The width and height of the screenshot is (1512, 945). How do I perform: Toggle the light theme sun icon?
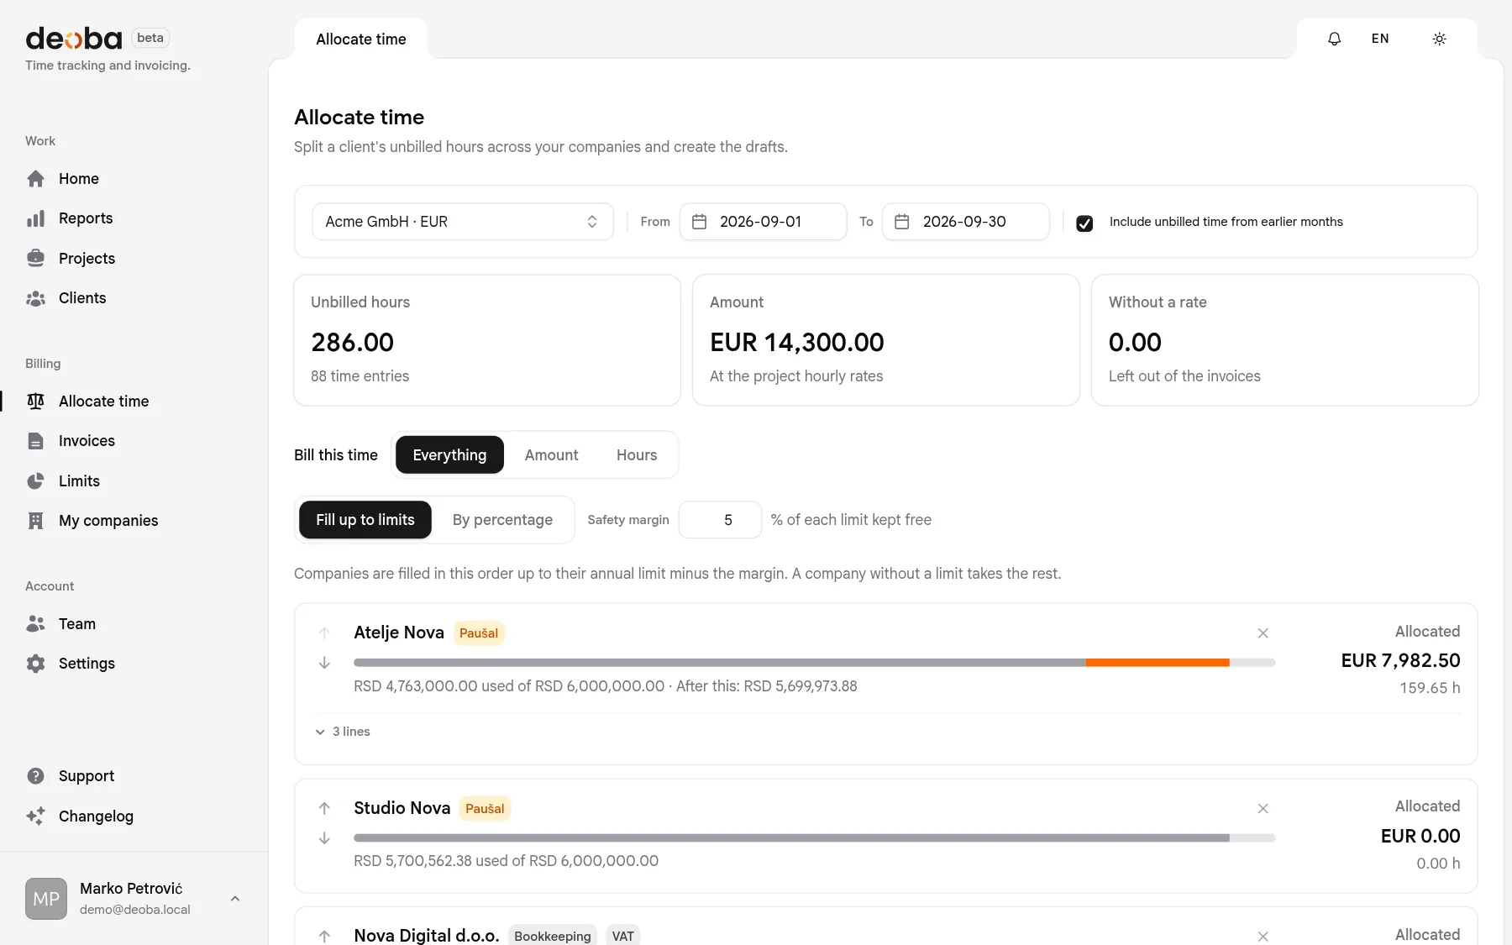point(1439,39)
